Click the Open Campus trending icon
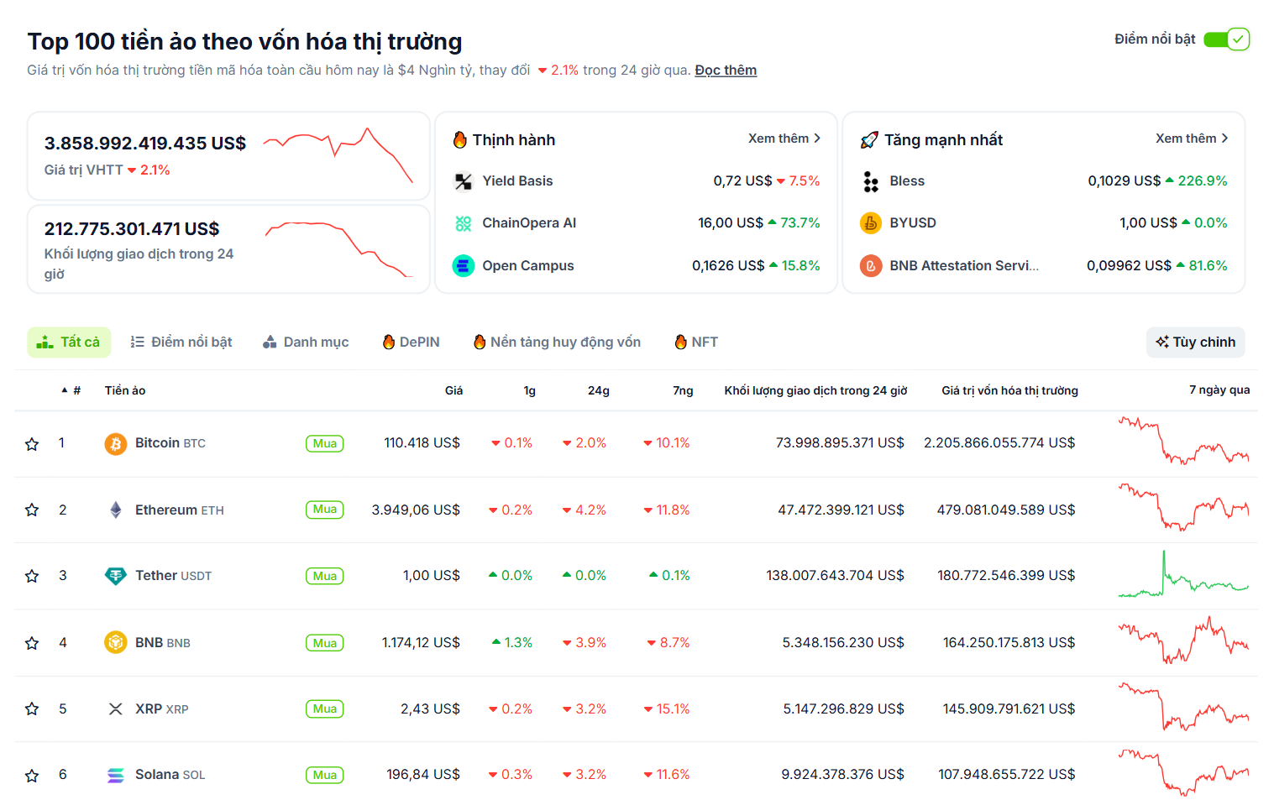Screen dimensions: 1274x800 [x=464, y=265]
